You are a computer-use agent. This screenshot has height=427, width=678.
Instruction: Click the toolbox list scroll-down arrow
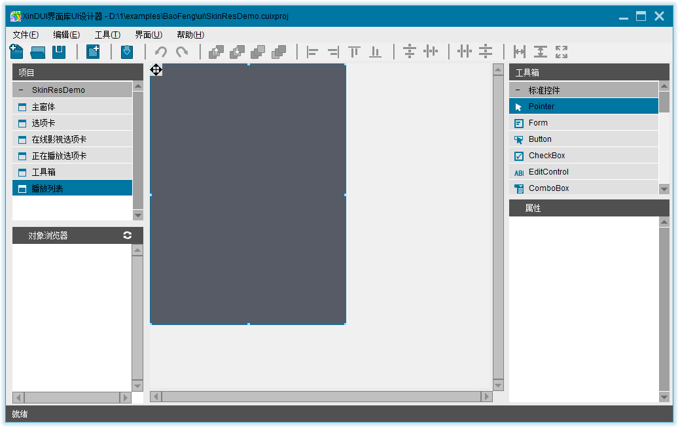tap(664, 189)
